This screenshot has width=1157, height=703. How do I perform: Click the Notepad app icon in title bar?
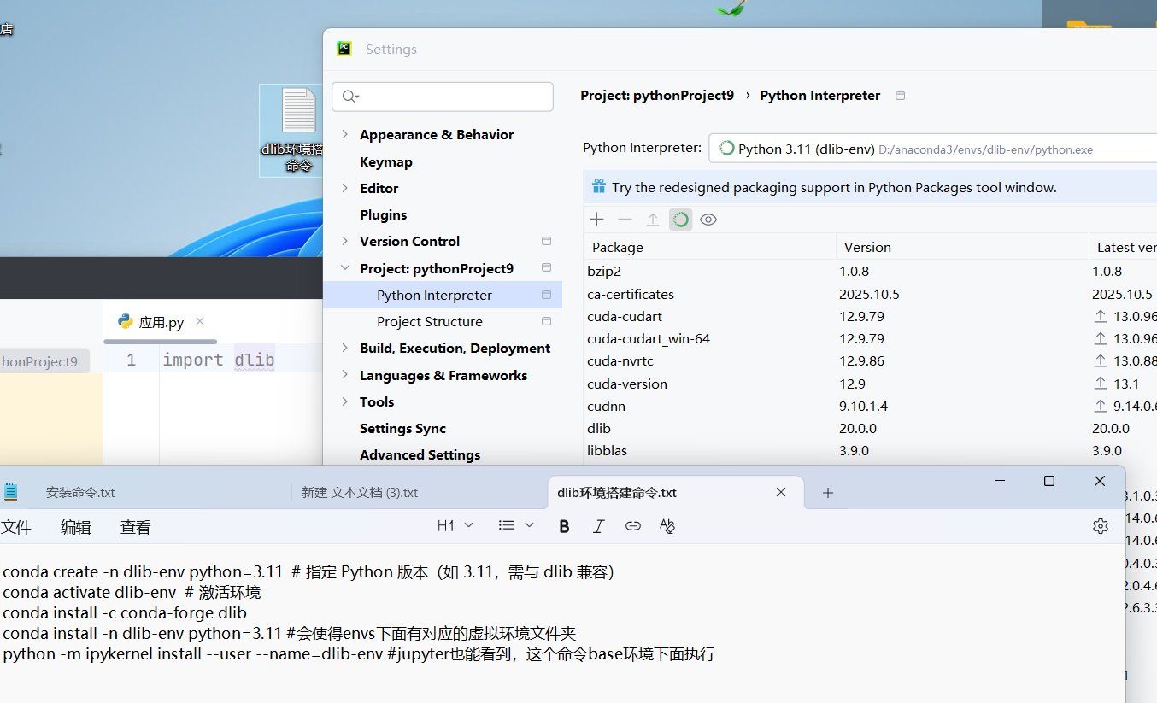pyautogui.click(x=10, y=491)
